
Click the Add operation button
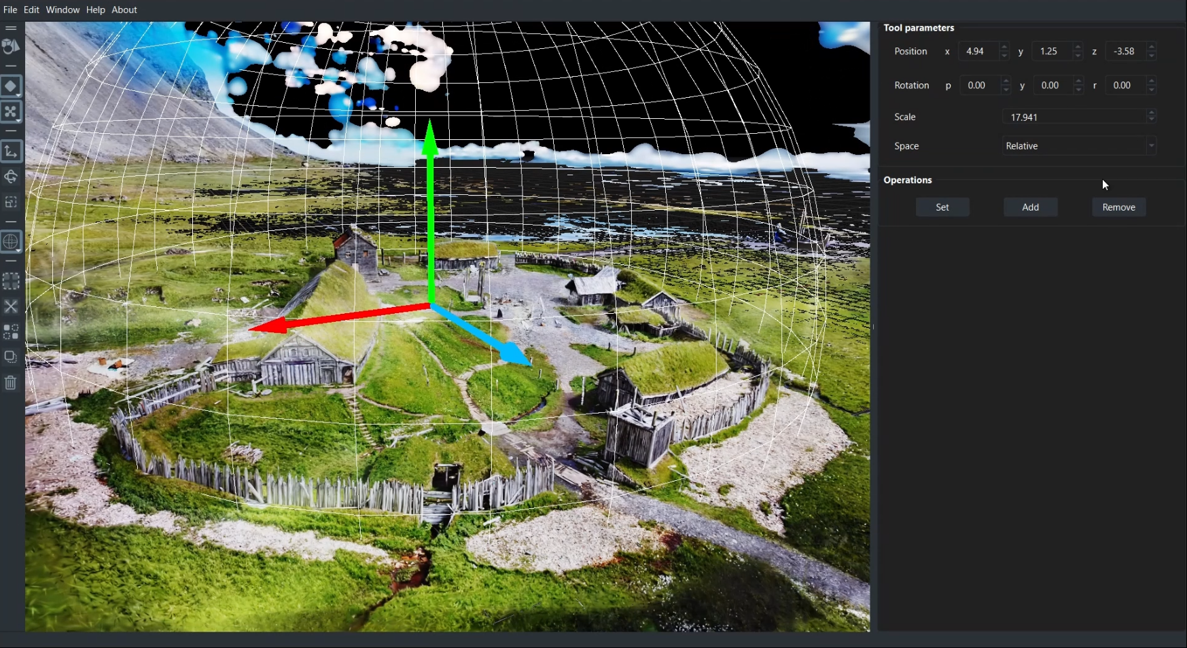click(1030, 207)
